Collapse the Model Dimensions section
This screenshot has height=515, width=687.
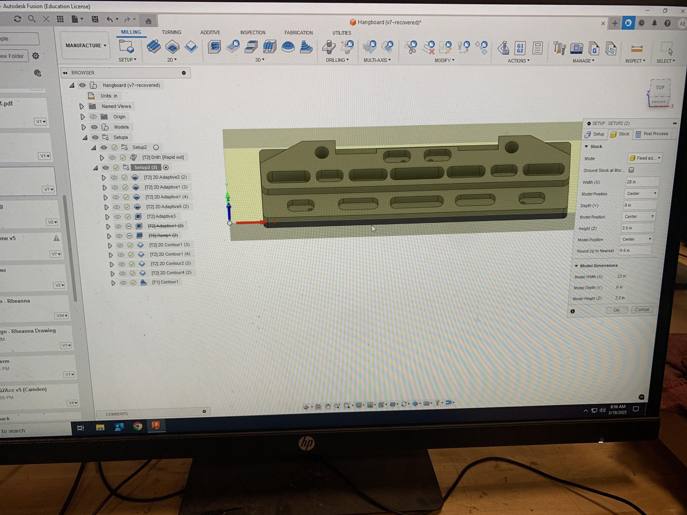click(x=577, y=266)
